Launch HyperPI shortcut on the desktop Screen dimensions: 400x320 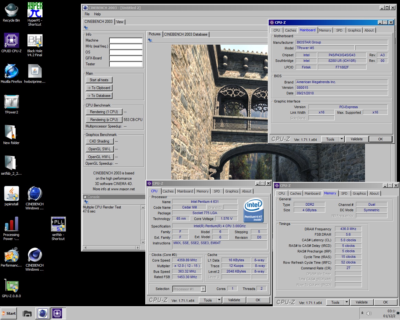35,14
